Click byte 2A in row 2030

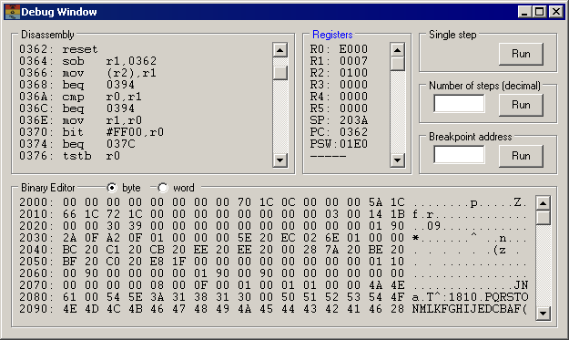click(x=70, y=238)
